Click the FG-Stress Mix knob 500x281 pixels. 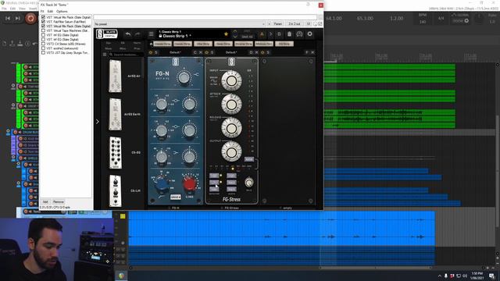click(248, 183)
